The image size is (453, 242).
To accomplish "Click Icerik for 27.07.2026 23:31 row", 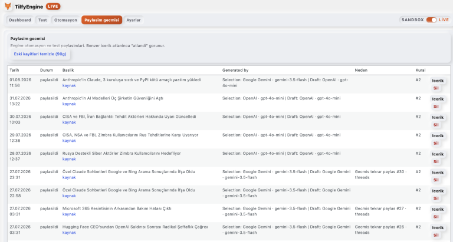I will coord(438,173).
